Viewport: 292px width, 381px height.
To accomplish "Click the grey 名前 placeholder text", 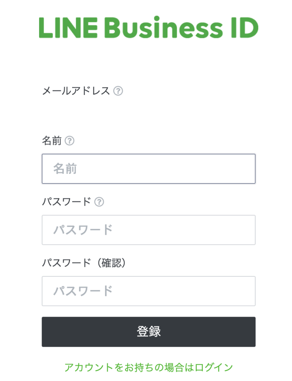I will pos(65,169).
